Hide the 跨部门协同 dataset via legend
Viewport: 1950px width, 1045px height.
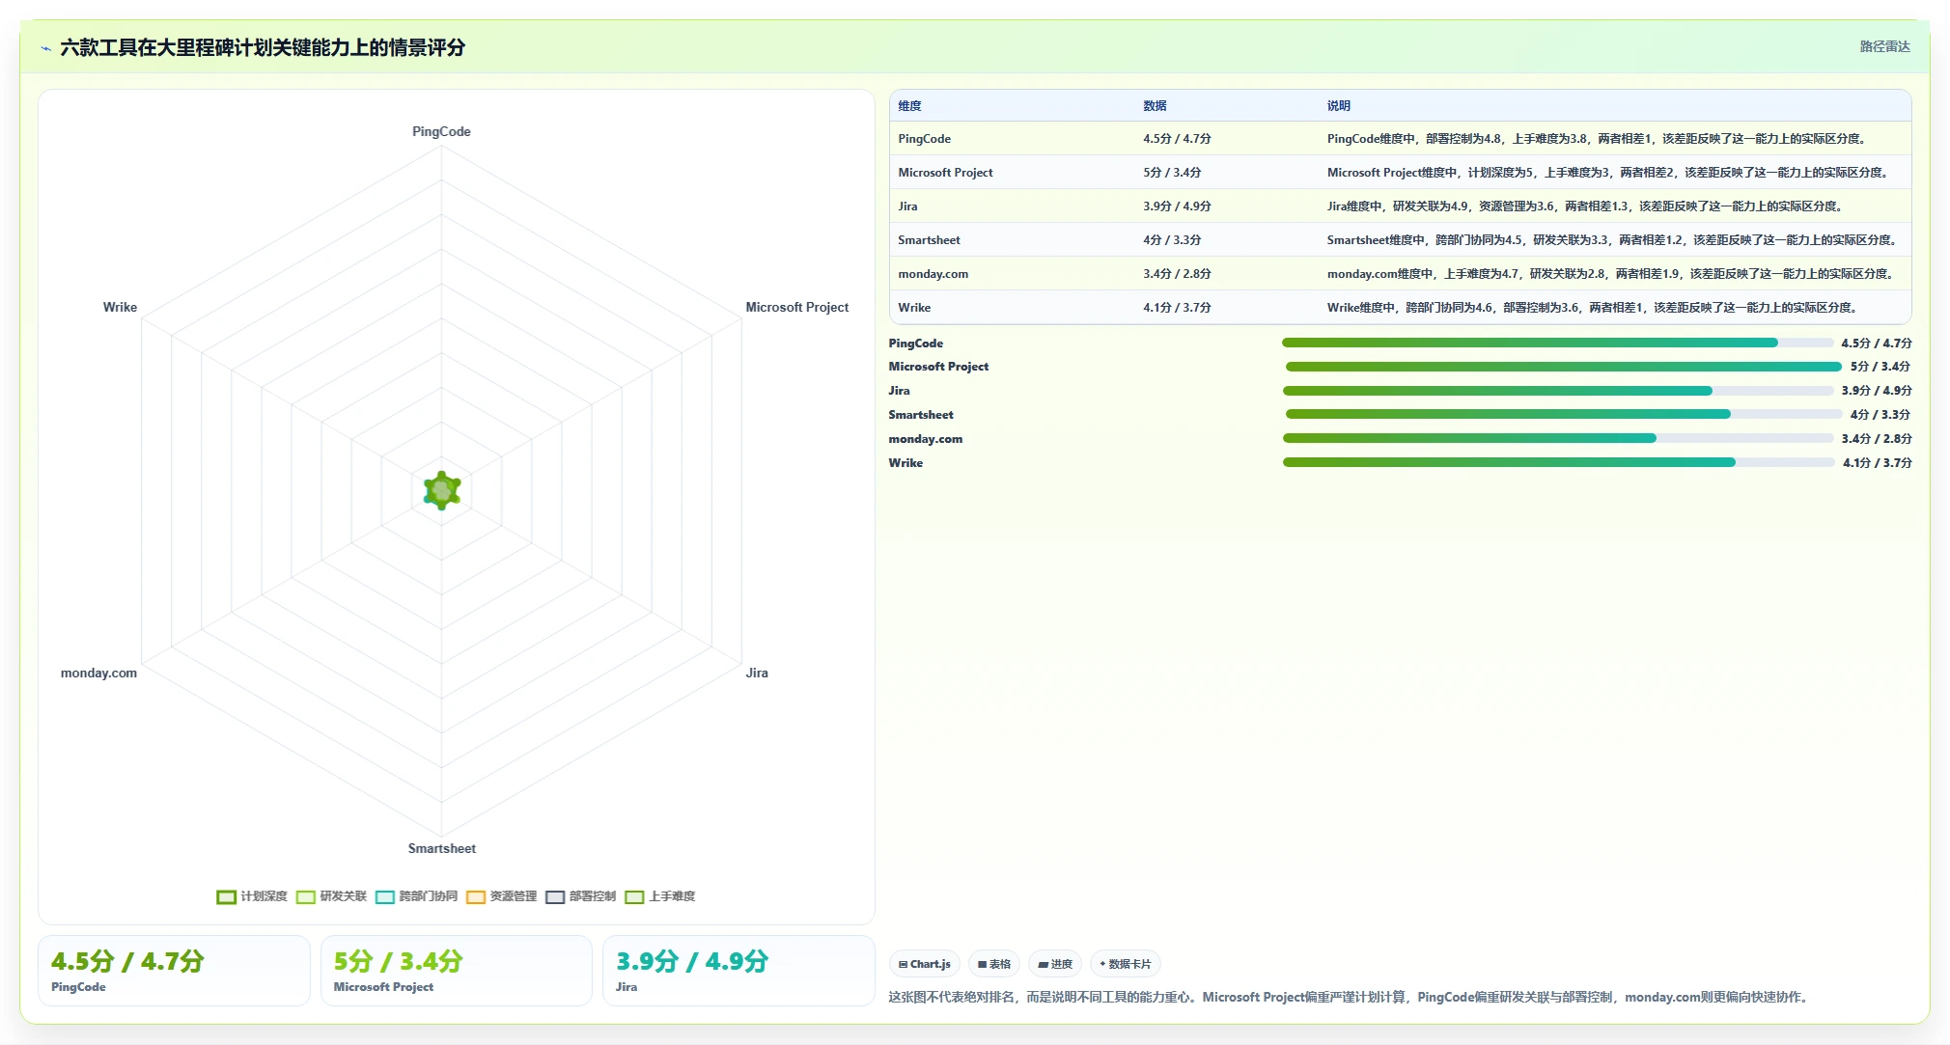417,896
